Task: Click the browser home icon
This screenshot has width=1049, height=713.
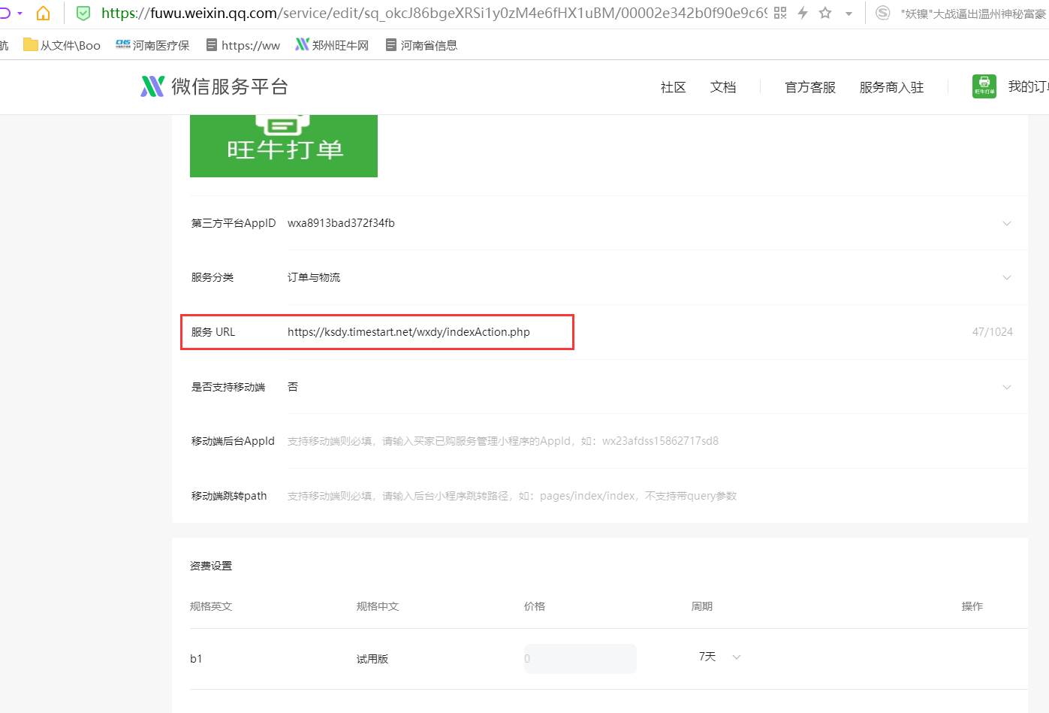Action: (43, 13)
